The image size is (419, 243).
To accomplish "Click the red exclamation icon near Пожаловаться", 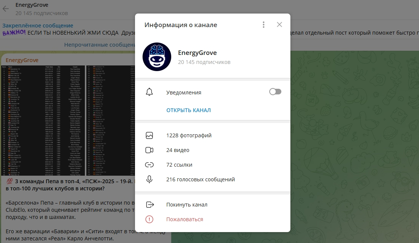I will point(150,219).
